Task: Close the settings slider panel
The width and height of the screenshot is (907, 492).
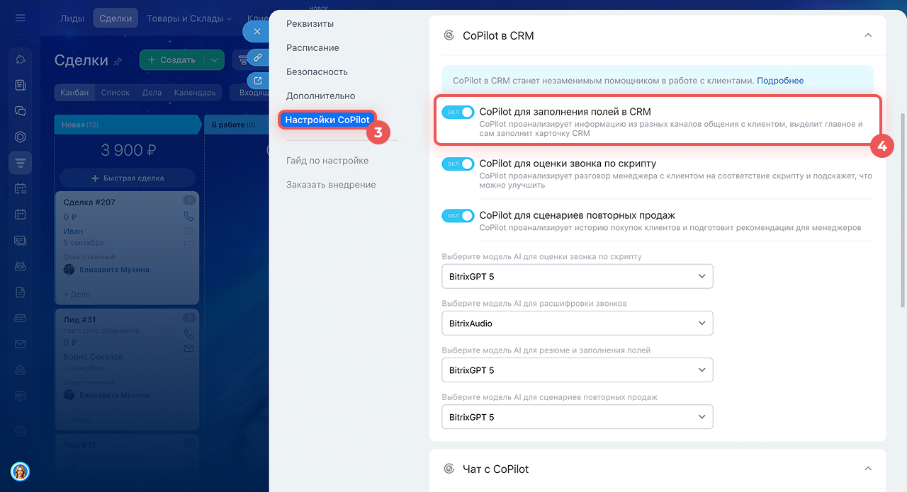Action: click(257, 32)
